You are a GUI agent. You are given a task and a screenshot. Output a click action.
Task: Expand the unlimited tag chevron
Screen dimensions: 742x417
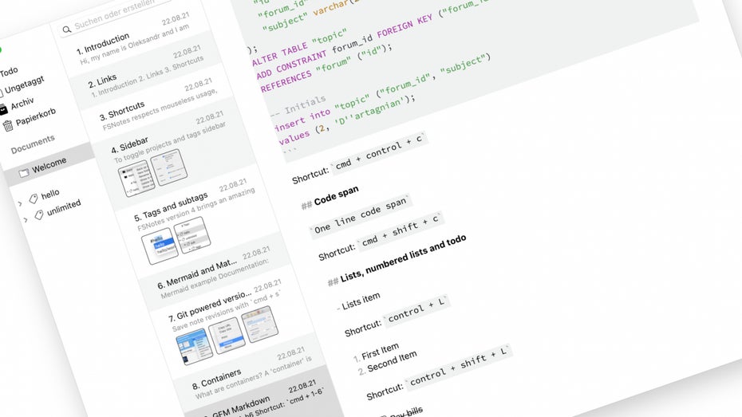click(x=26, y=219)
